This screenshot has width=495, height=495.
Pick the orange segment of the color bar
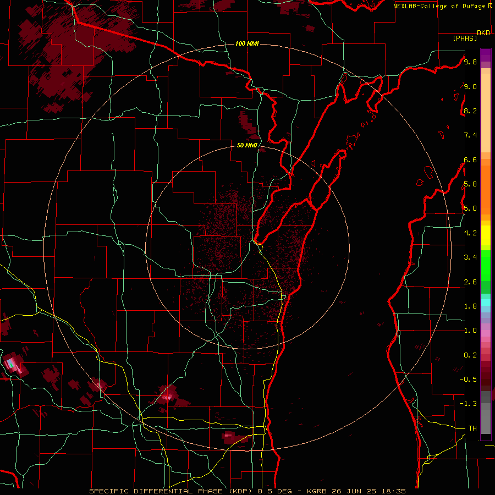point(486,189)
